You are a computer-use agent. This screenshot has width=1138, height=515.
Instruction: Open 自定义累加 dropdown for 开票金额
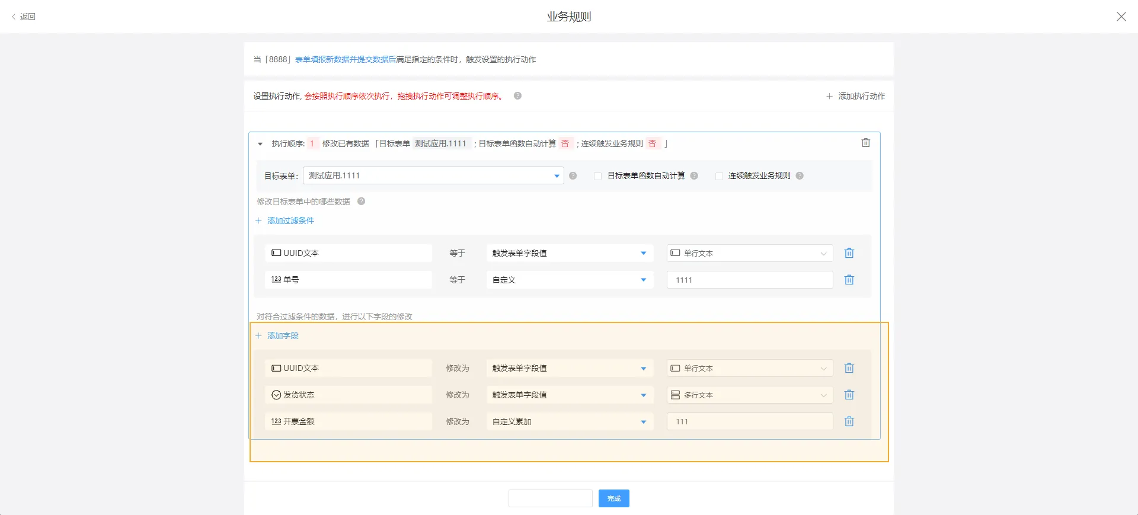(x=569, y=421)
